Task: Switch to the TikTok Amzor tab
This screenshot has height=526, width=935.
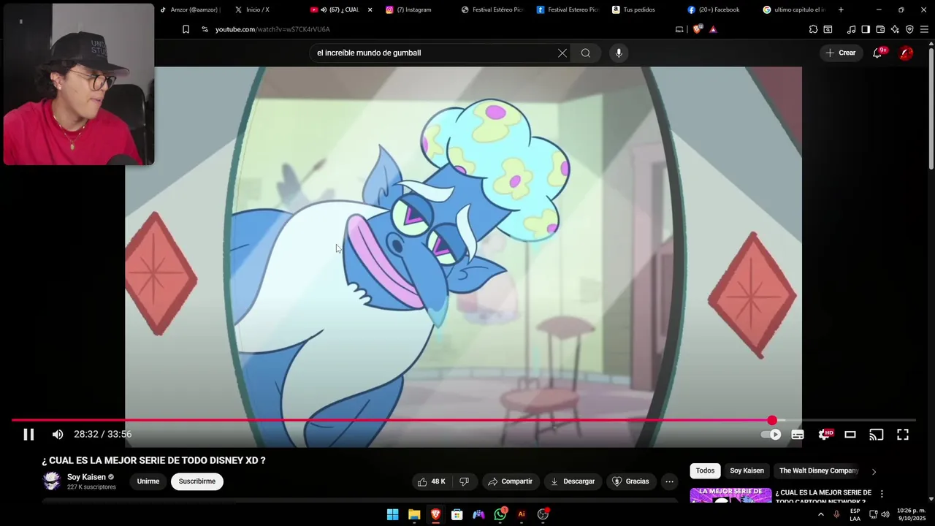Action: [189, 9]
